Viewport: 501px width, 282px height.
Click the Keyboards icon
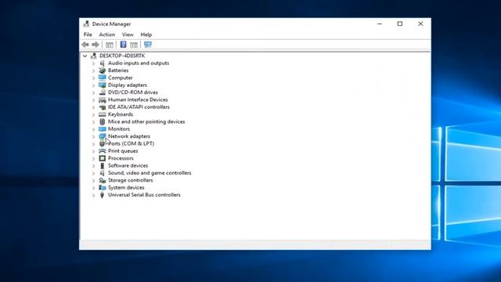click(103, 114)
